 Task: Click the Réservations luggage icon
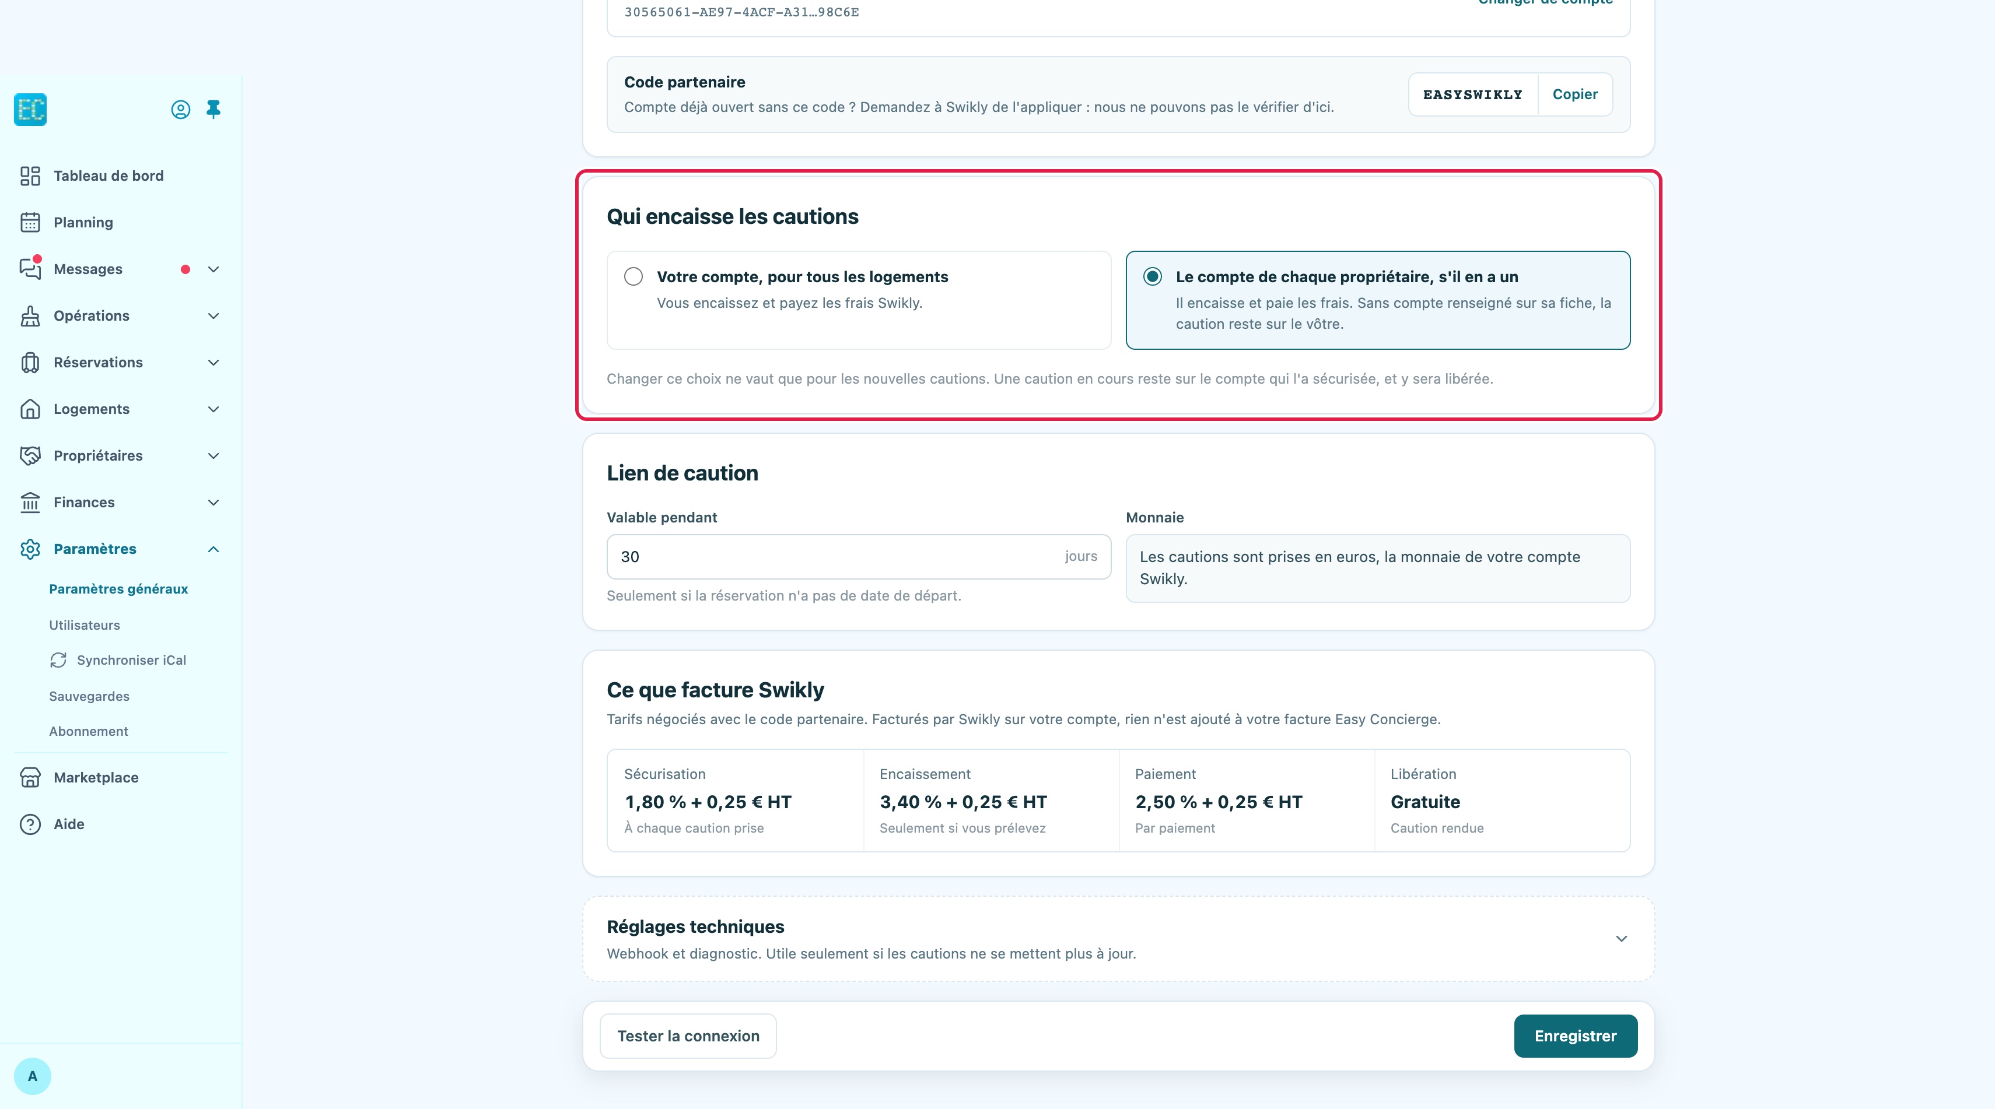(30, 362)
